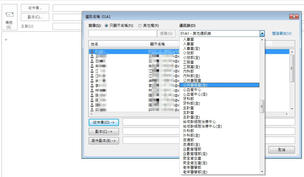Click the down arrow of the department list scrollbar

pos(262,171)
